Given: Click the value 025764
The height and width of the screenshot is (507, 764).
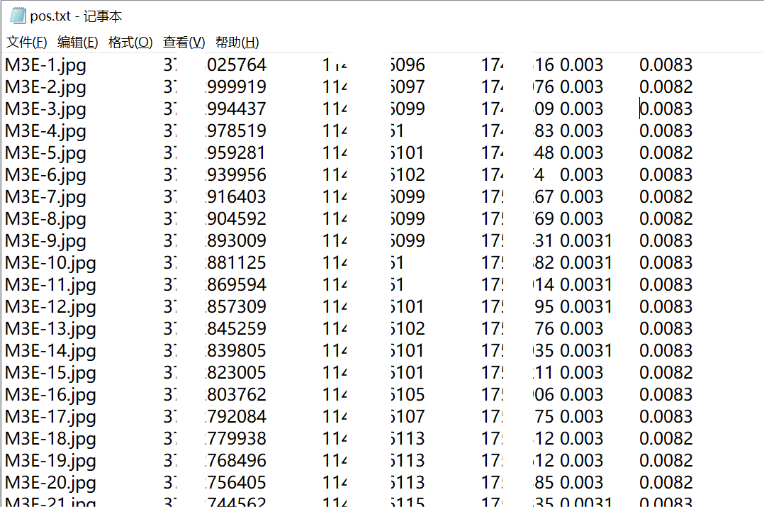Looking at the screenshot, I should point(237,65).
